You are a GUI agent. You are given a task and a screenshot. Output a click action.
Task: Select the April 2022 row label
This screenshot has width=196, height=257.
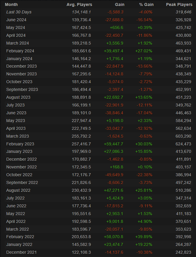(x=16, y=222)
